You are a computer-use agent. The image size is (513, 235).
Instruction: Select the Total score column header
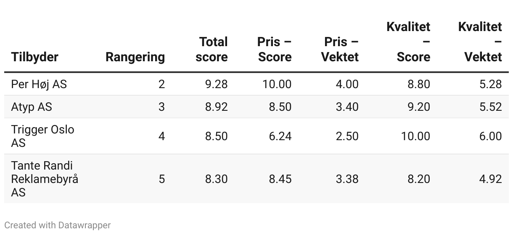tap(212, 50)
